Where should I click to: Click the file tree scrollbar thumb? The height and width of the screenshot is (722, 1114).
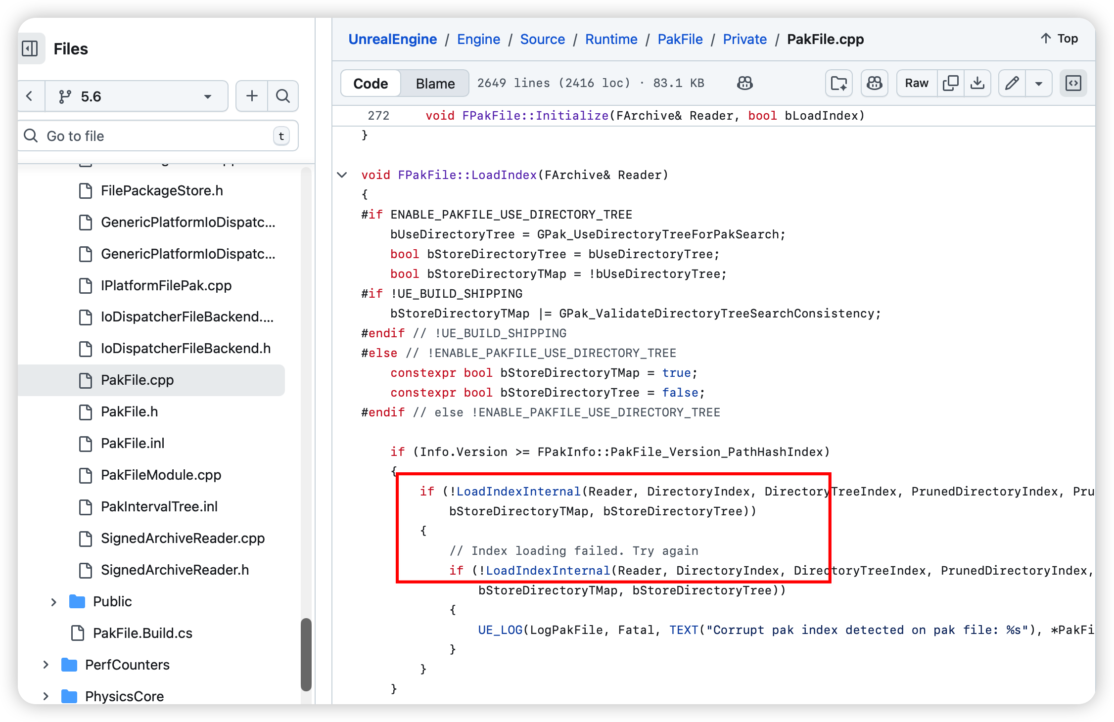click(x=306, y=654)
